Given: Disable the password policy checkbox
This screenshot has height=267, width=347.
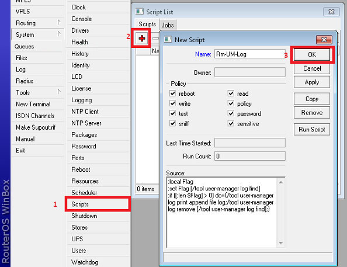Looking at the screenshot, I should coord(231,113).
